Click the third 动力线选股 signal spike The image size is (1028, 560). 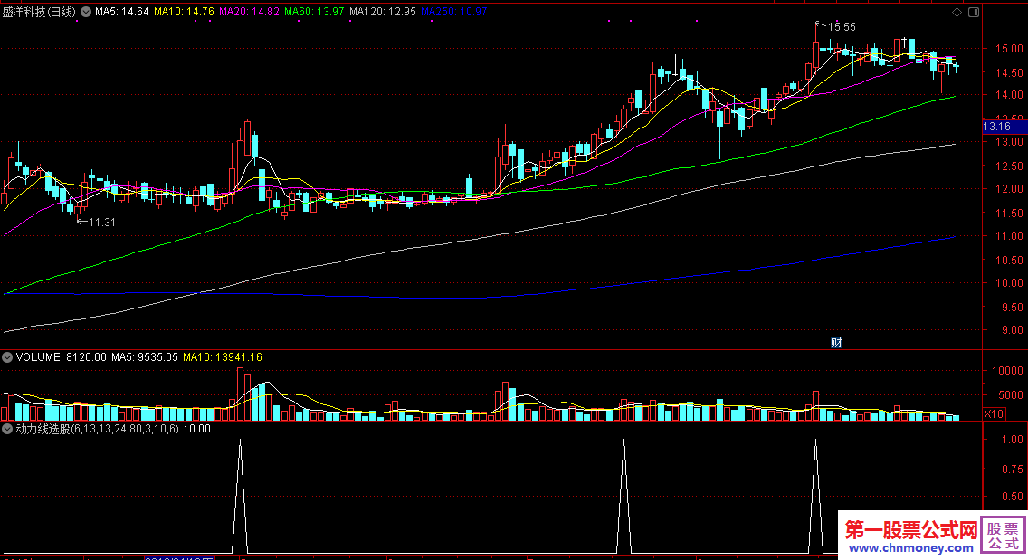[815, 497]
